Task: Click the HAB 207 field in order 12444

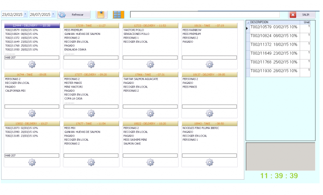Action: [32, 58]
